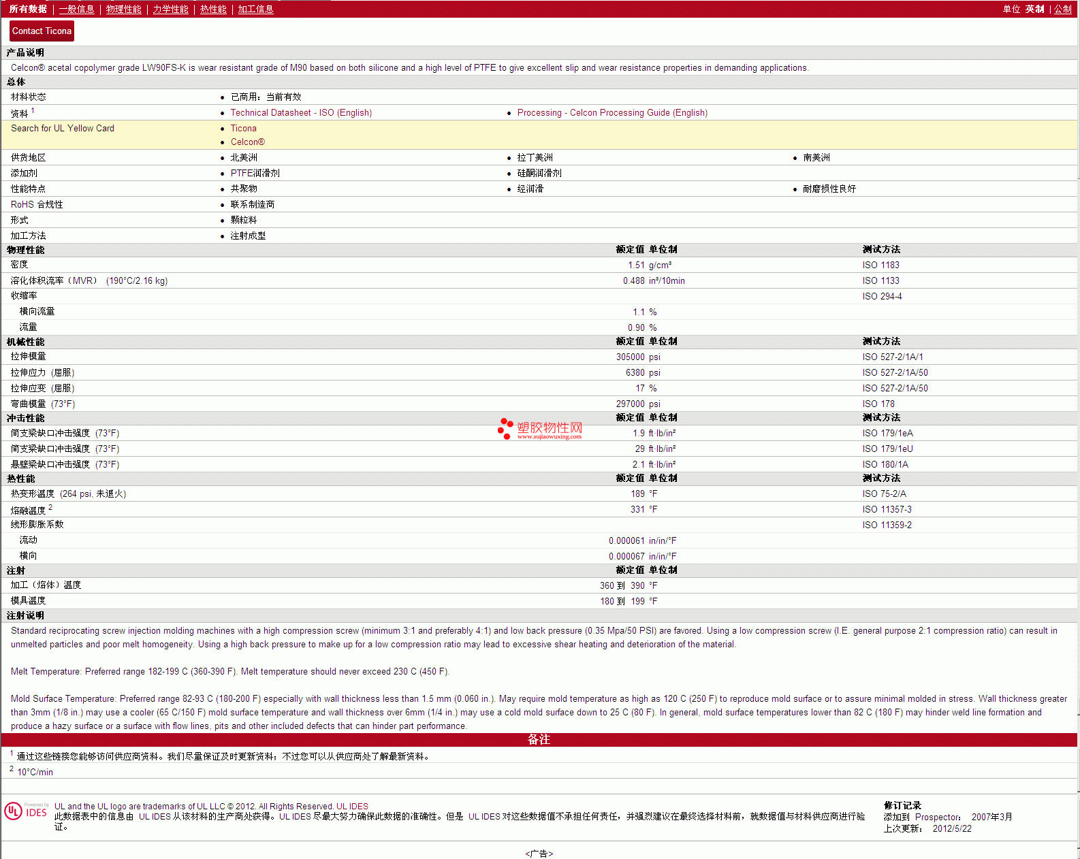Click the 横向流量 shrinkage value 1.1

(x=639, y=312)
